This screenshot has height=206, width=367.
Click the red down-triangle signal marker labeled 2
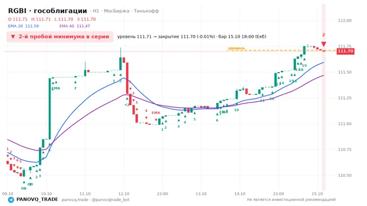(x=323, y=44)
